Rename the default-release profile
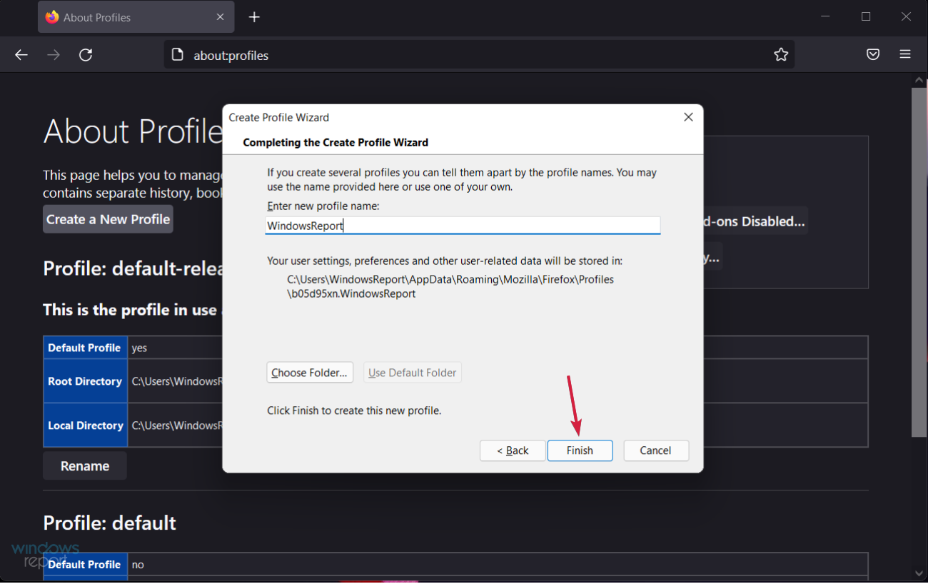The height and width of the screenshot is (584, 928). tap(84, 465)
